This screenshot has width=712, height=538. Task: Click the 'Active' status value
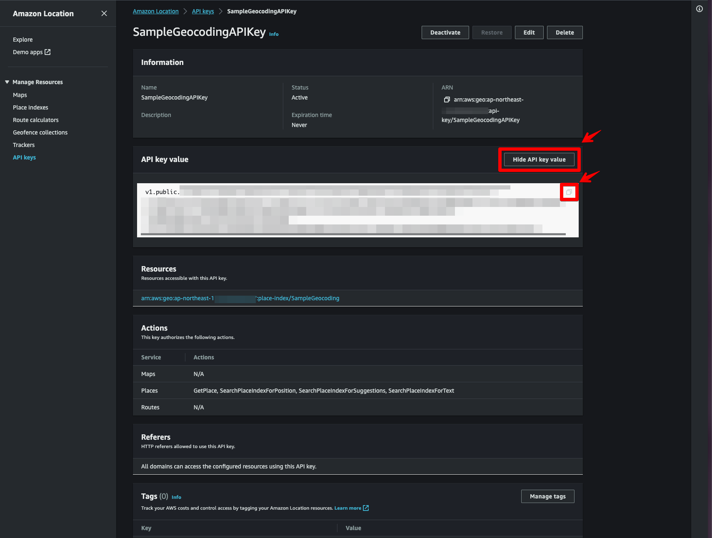(x=300, y=97)
